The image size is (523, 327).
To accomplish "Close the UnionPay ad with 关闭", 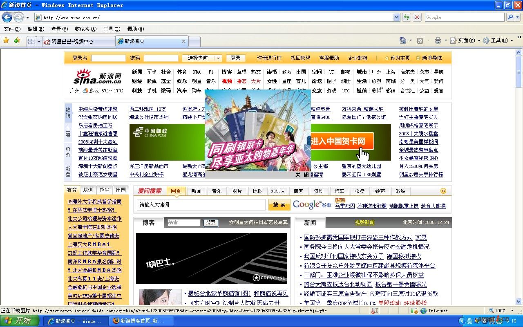I will (x=302, y=175).
